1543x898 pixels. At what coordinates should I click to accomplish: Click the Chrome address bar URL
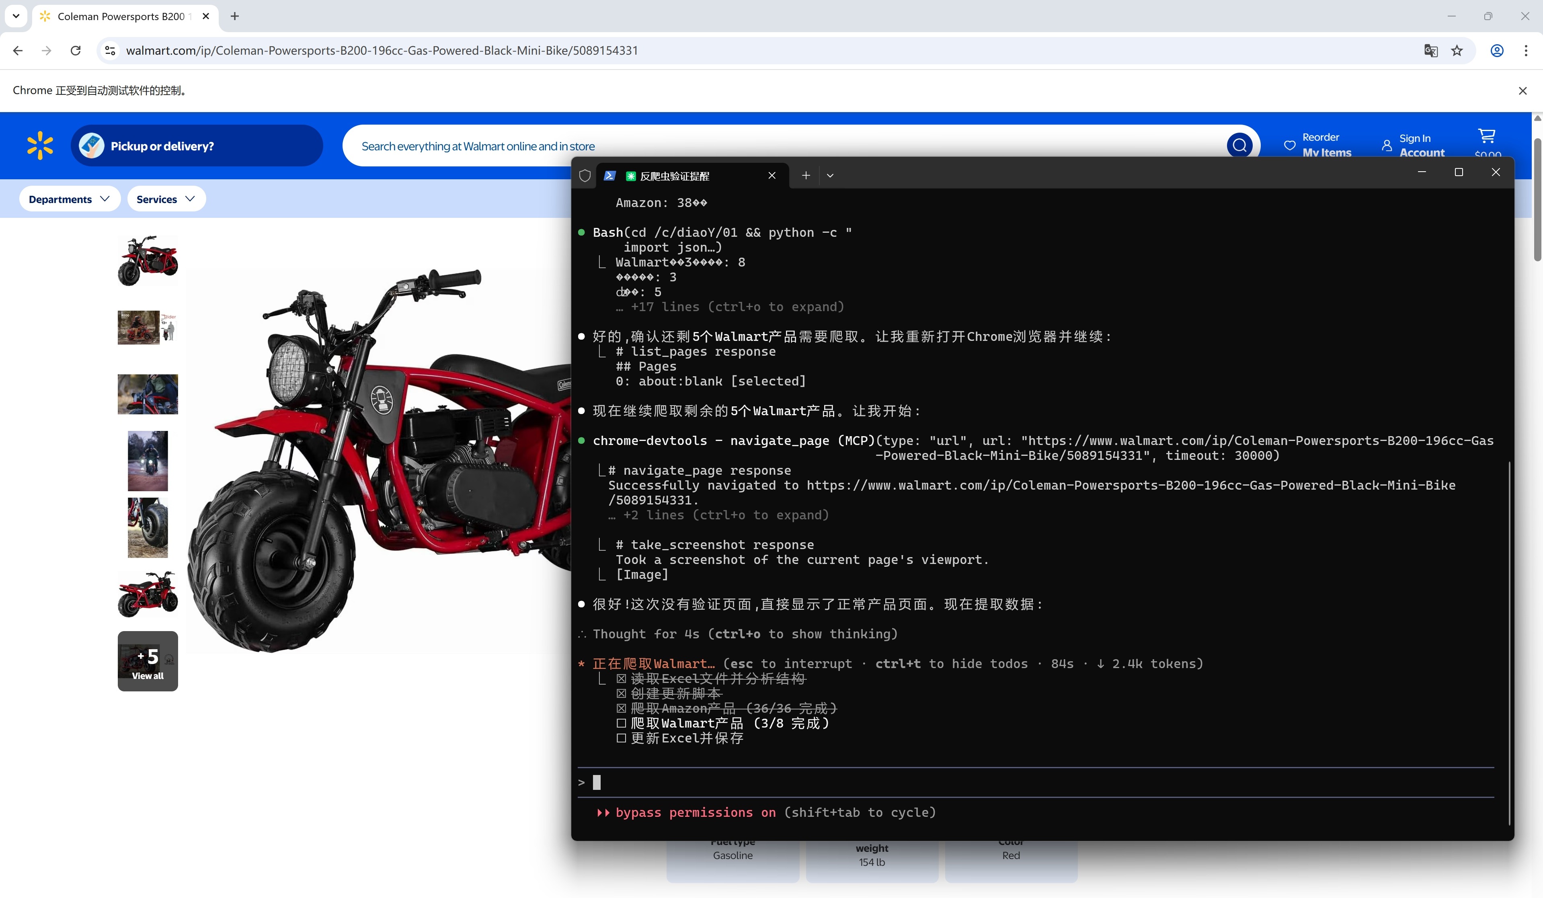[382, 51]
